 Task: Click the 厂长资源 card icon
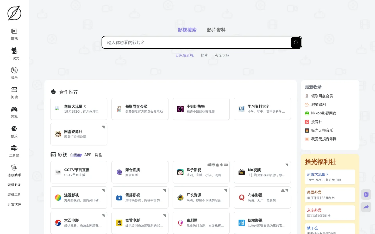pos(180,198)
